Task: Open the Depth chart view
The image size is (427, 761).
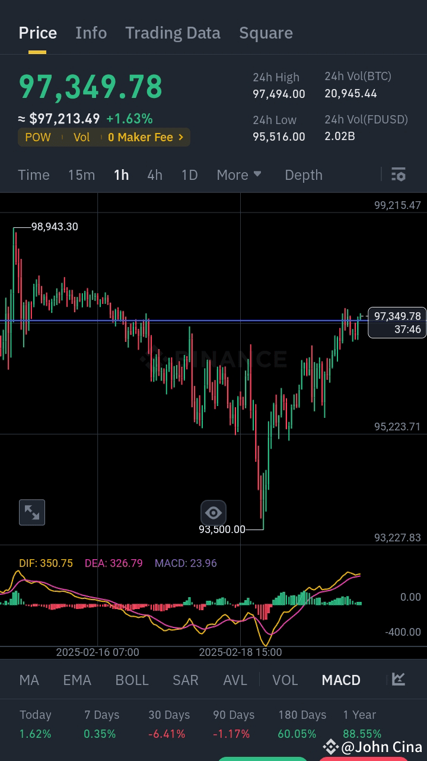Action: pos(304,175)
